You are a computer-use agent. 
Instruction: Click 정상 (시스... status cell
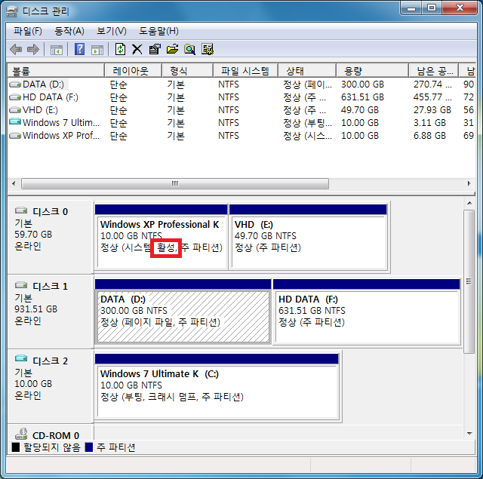(x=308, y=136)
